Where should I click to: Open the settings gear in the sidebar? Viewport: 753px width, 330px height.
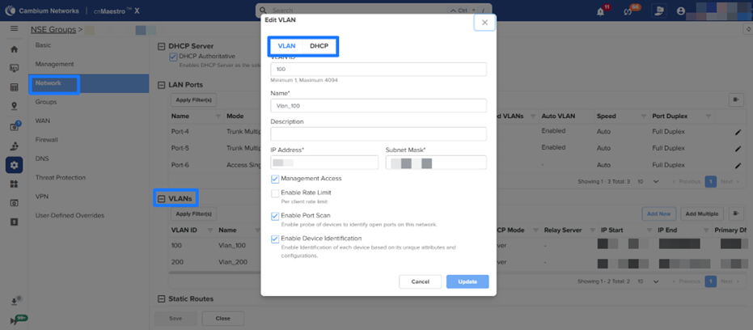point(14,165)
